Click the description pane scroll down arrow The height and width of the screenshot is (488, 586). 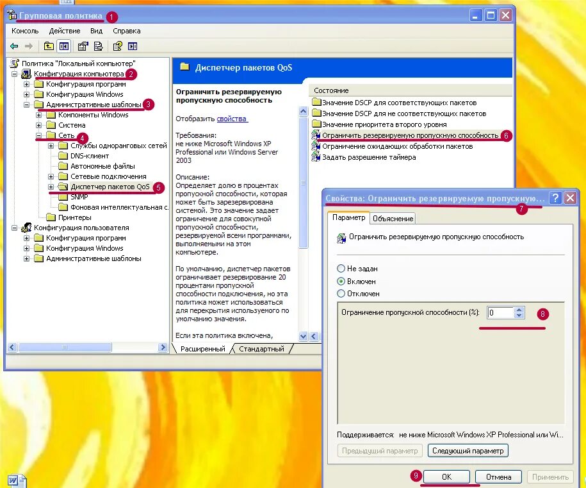tap(303, 336)
